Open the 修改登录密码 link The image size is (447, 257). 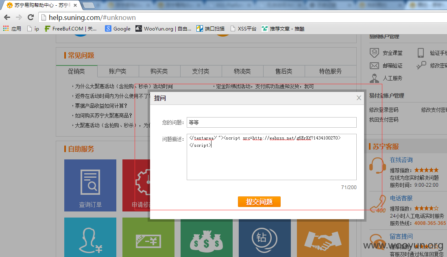coord(384,110)
